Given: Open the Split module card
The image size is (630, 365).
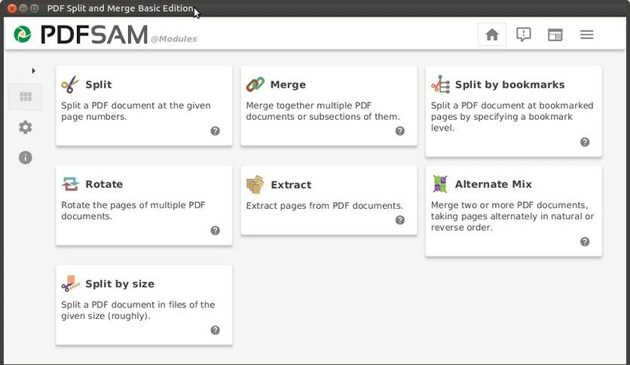Looking at the screenshot, I should (x=144, y=106).
